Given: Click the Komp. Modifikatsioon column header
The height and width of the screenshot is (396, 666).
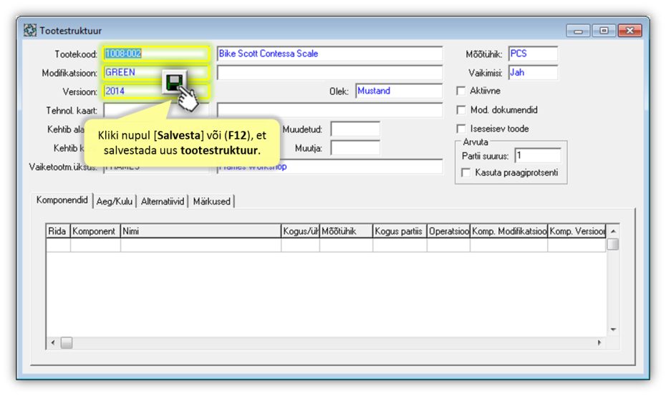Looking at the screenshot, I should [x=509, y=231].
